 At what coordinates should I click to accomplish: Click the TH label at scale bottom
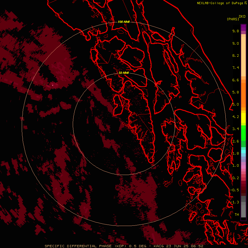(x=237, y=215)
